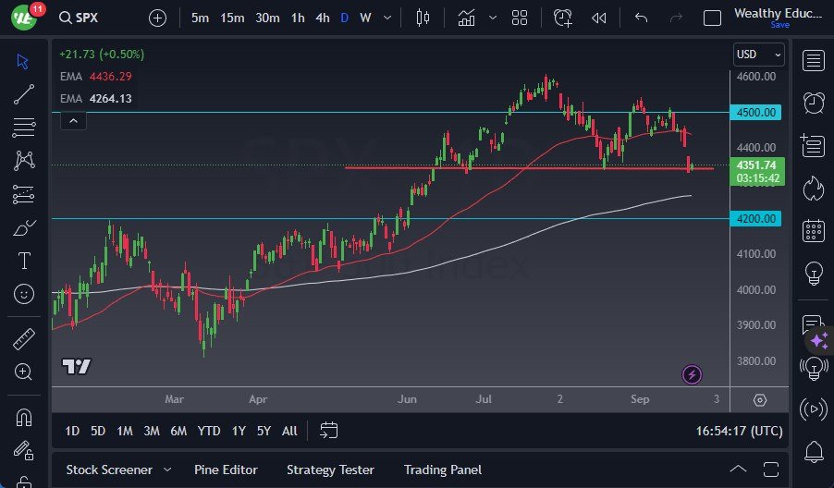Open the USD currency dropdown

[x=758, y=55]
